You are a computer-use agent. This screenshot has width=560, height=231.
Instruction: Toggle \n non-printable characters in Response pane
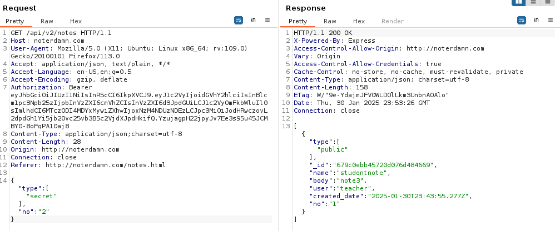click(x=536, y=20)
